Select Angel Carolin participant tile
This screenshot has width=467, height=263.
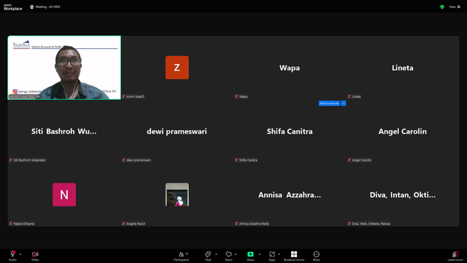tap(403, 131)
